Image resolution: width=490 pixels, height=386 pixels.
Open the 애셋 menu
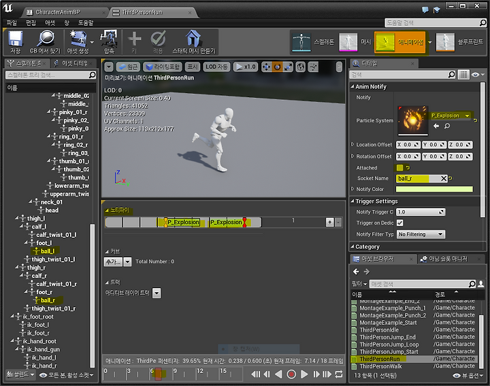(50, 23)
